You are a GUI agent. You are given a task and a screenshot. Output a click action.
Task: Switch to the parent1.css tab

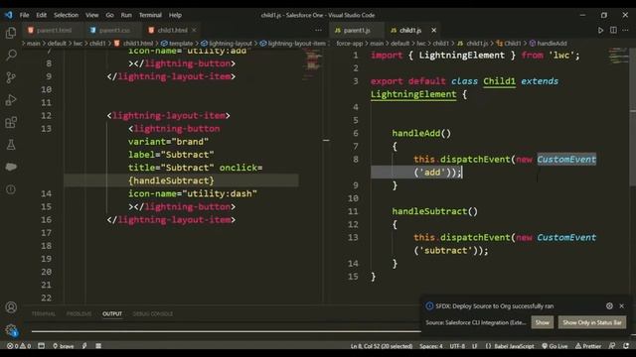point(113,31)
